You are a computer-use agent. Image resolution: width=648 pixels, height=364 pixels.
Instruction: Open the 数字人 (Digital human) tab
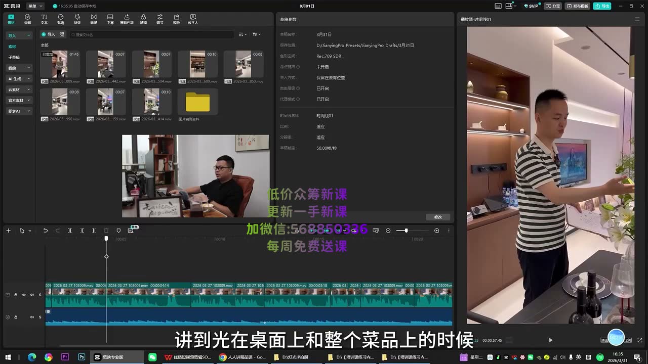[x=193, y=19]
